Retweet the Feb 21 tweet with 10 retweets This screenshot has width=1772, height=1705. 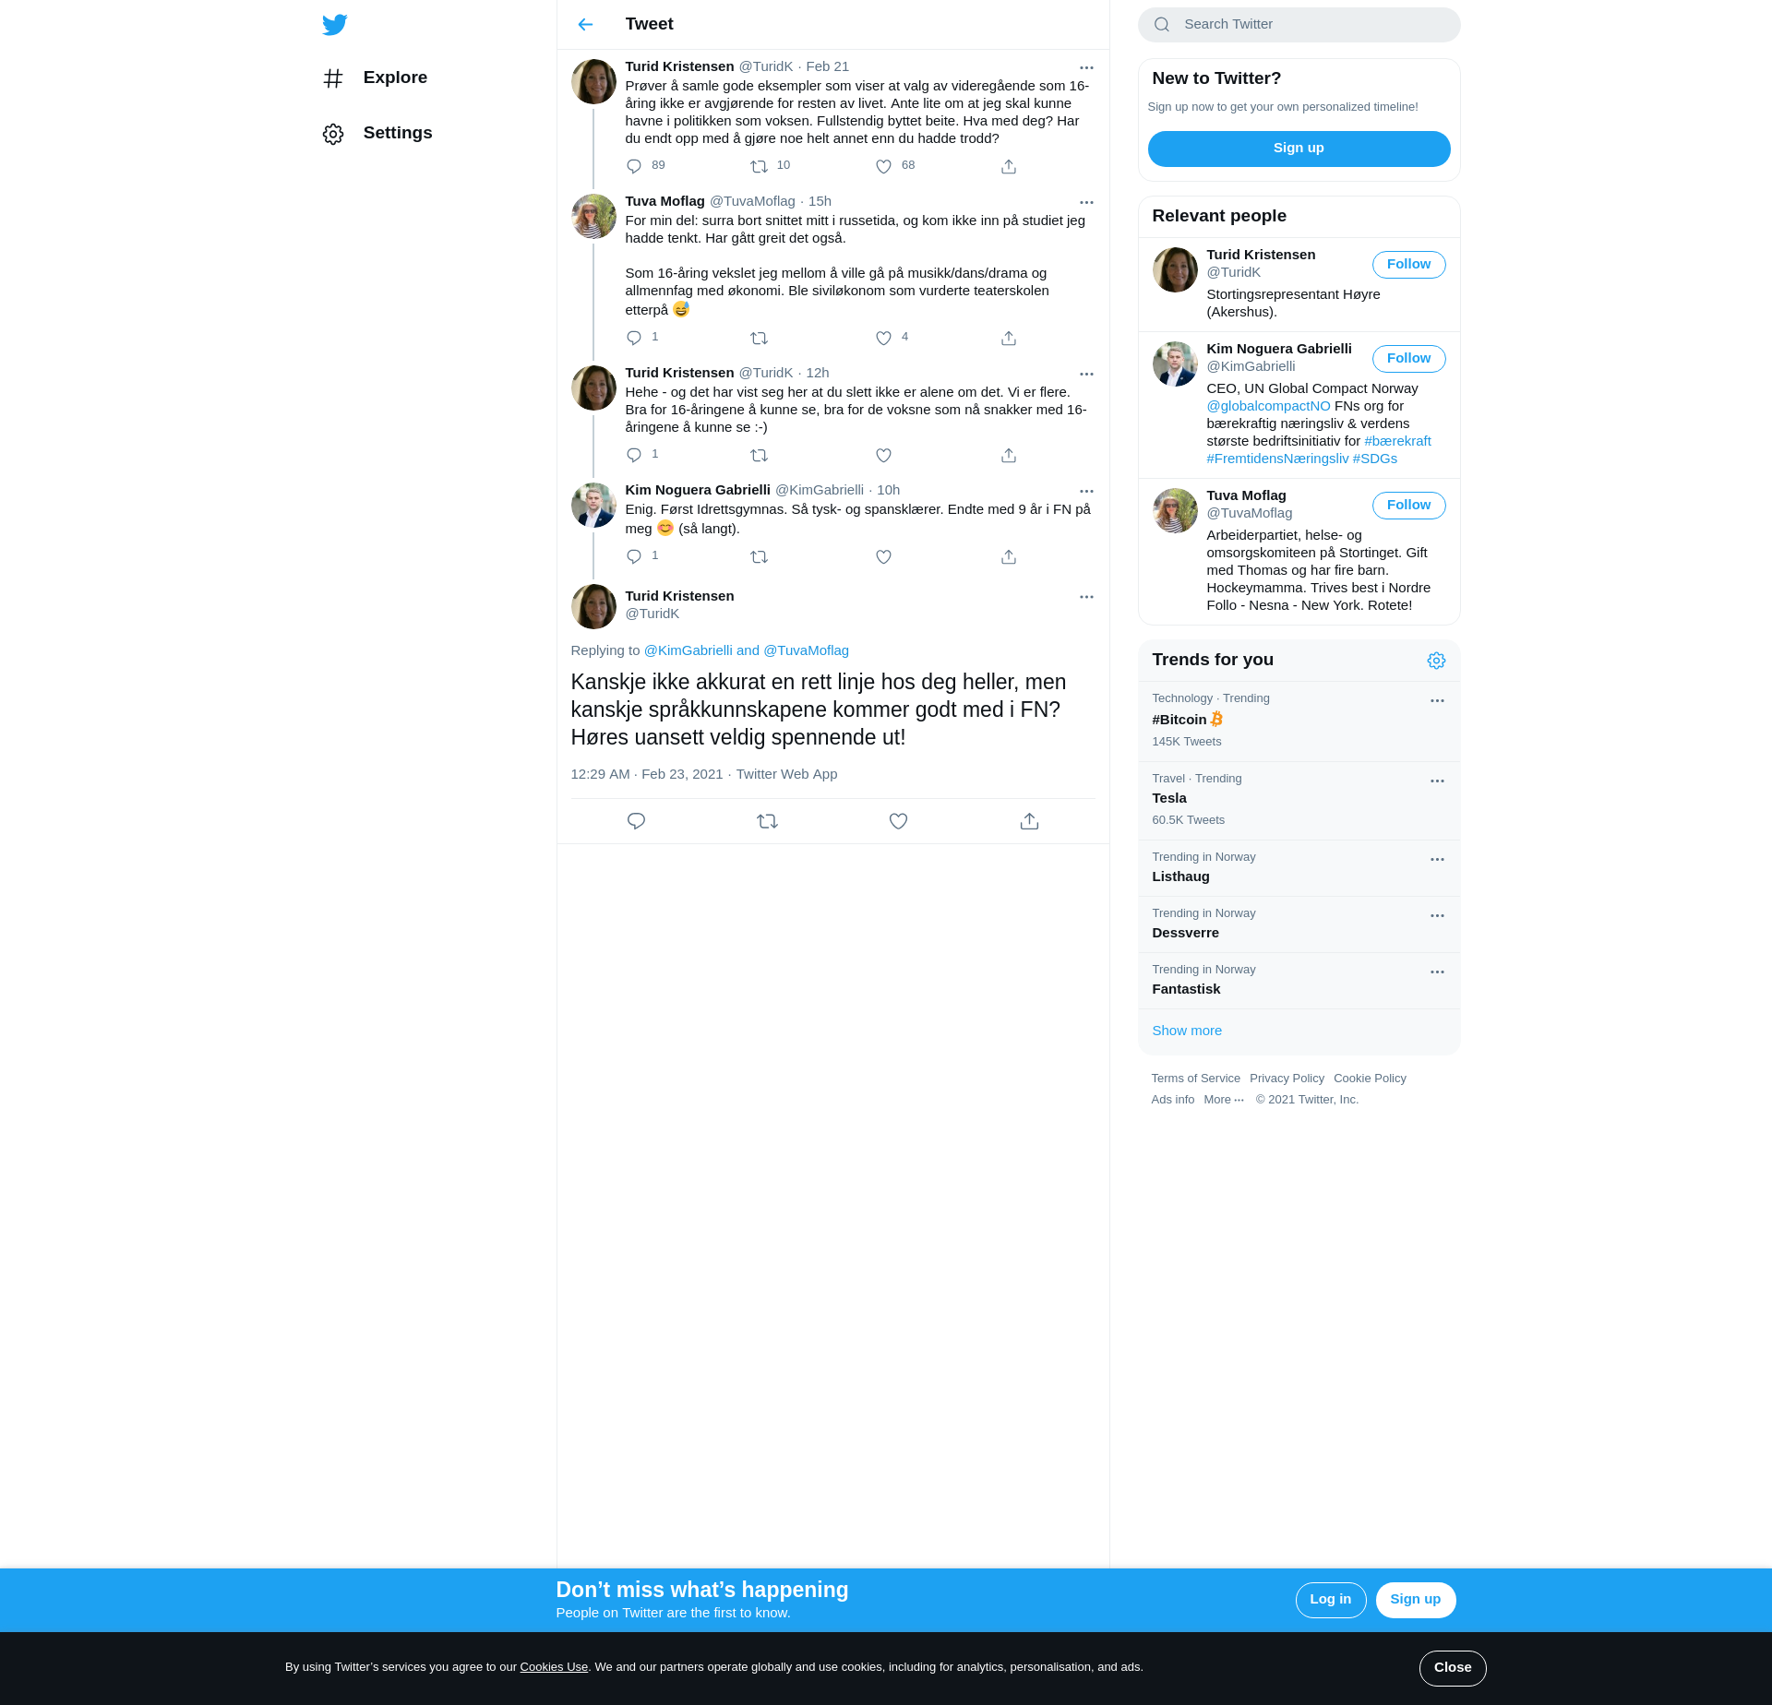(x=759, y=166)
